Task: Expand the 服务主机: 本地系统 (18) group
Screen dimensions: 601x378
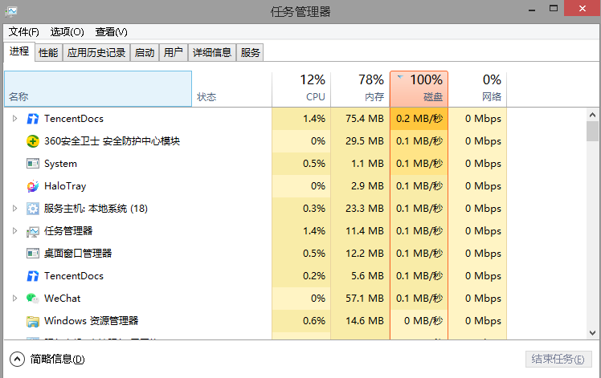Action: [14, 209]
